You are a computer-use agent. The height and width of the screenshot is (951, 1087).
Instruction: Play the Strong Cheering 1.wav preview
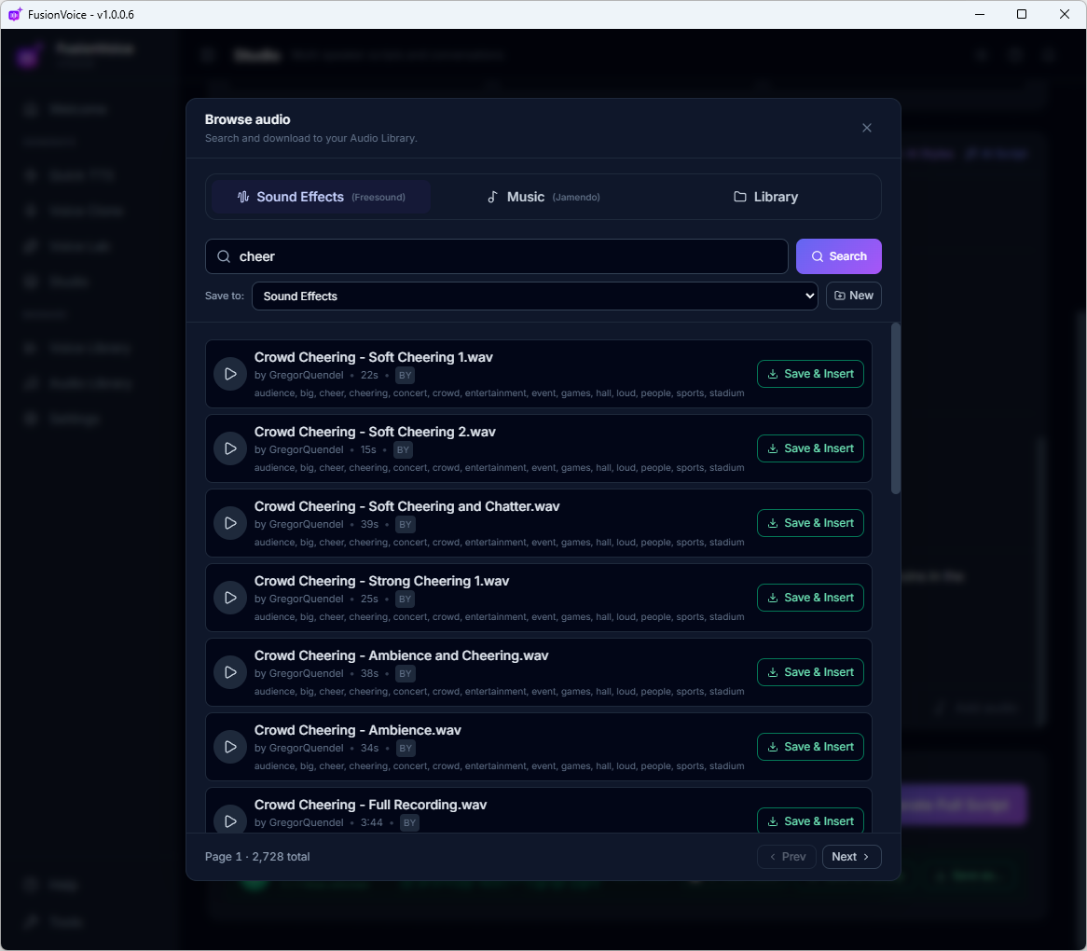[230, 599]
